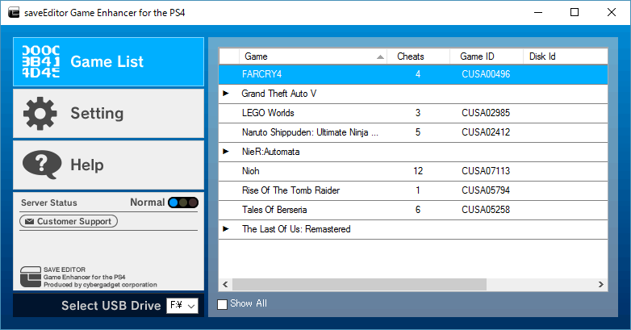Click the sort arrow in Game column
Image resolution: width=631 pixels, height=330 pixels.
click(380, 57)
